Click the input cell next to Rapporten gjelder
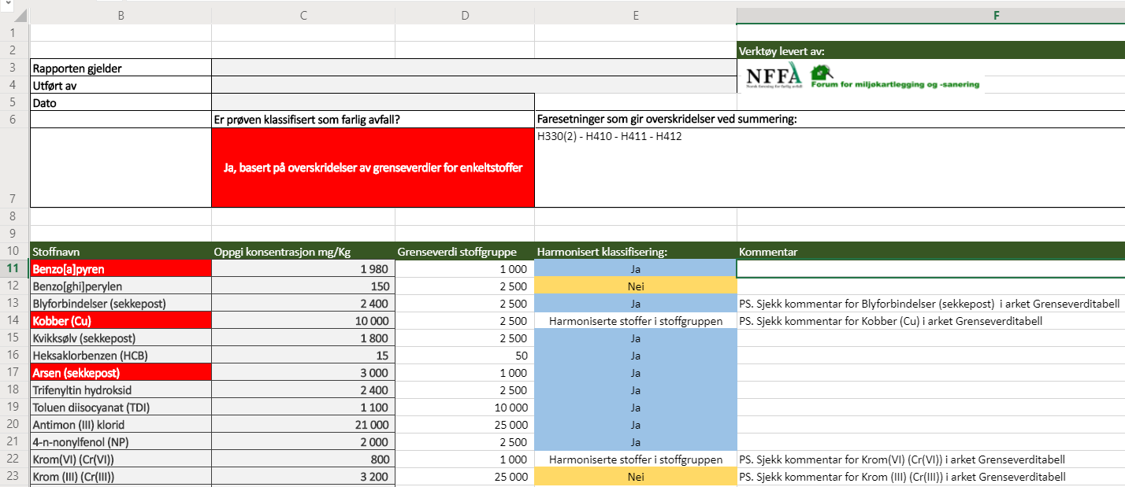 click(x=473, y=68)
